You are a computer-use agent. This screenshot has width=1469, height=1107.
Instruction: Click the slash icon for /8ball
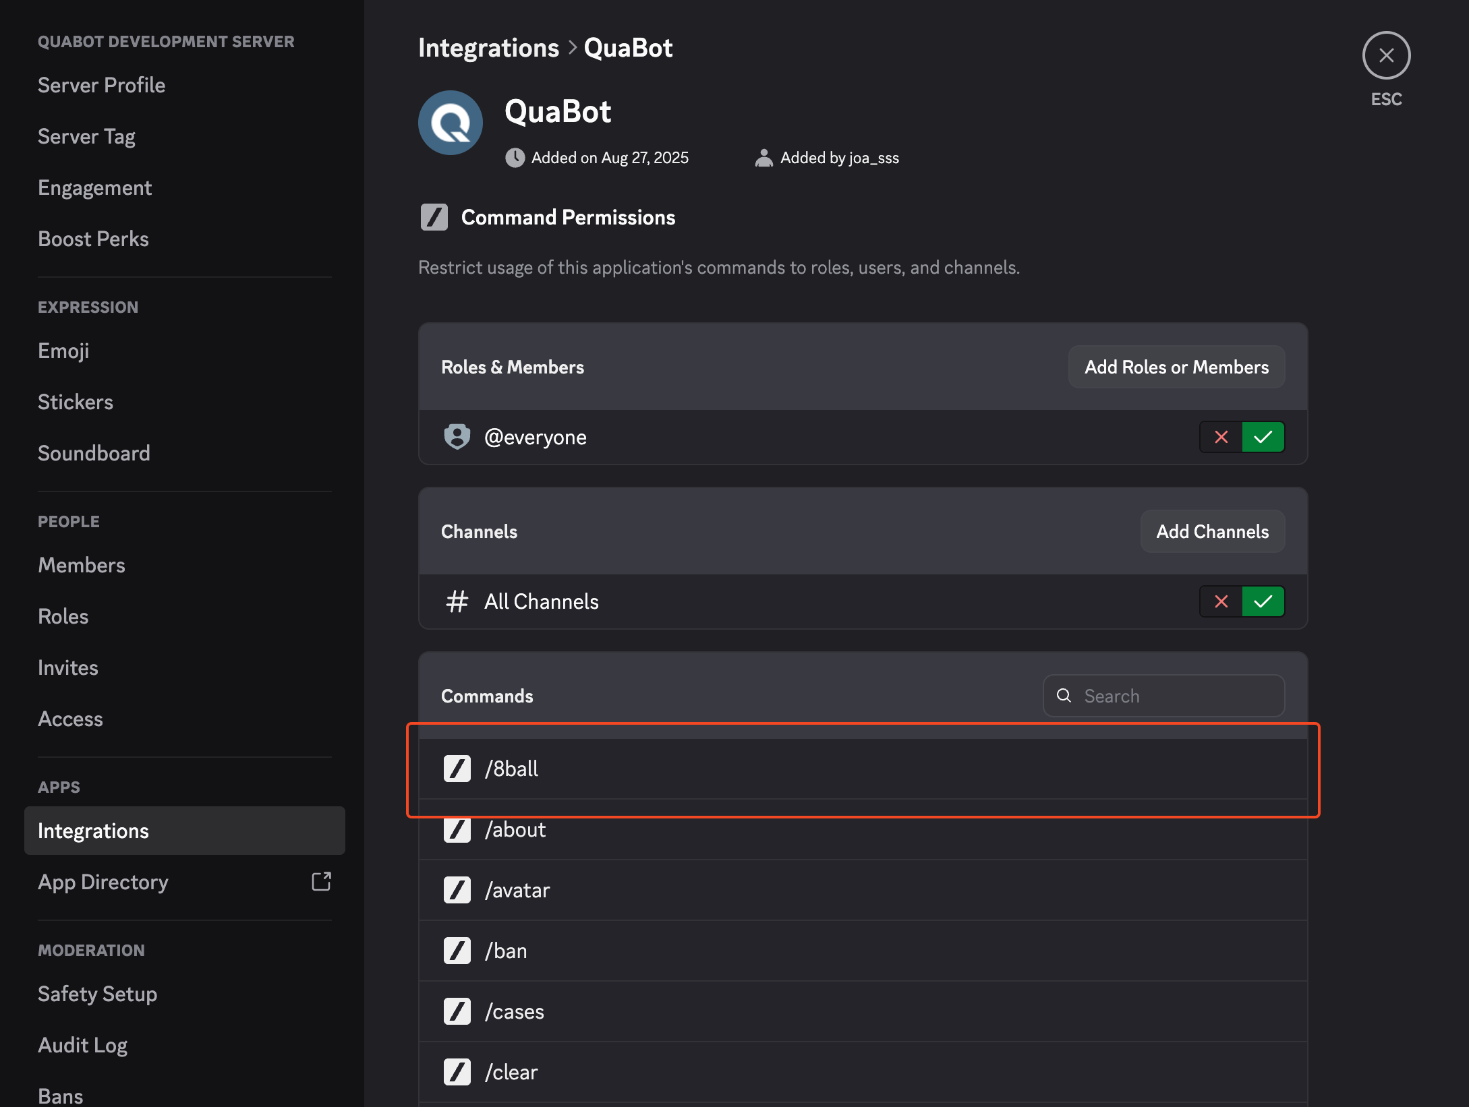tap(457, 769)
